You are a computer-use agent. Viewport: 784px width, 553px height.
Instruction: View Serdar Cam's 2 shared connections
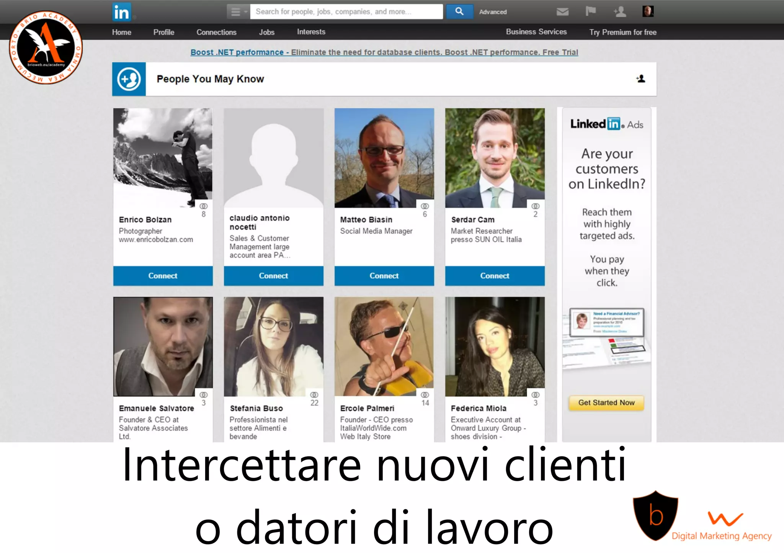point(536,210)
